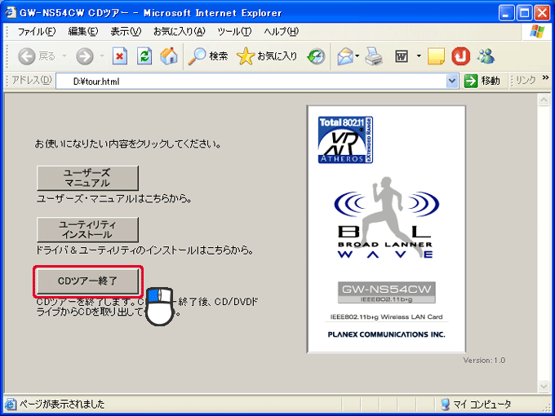Maximize the Internet Explorer window
The height and width of the screenshot is (416, 555).
524,13
